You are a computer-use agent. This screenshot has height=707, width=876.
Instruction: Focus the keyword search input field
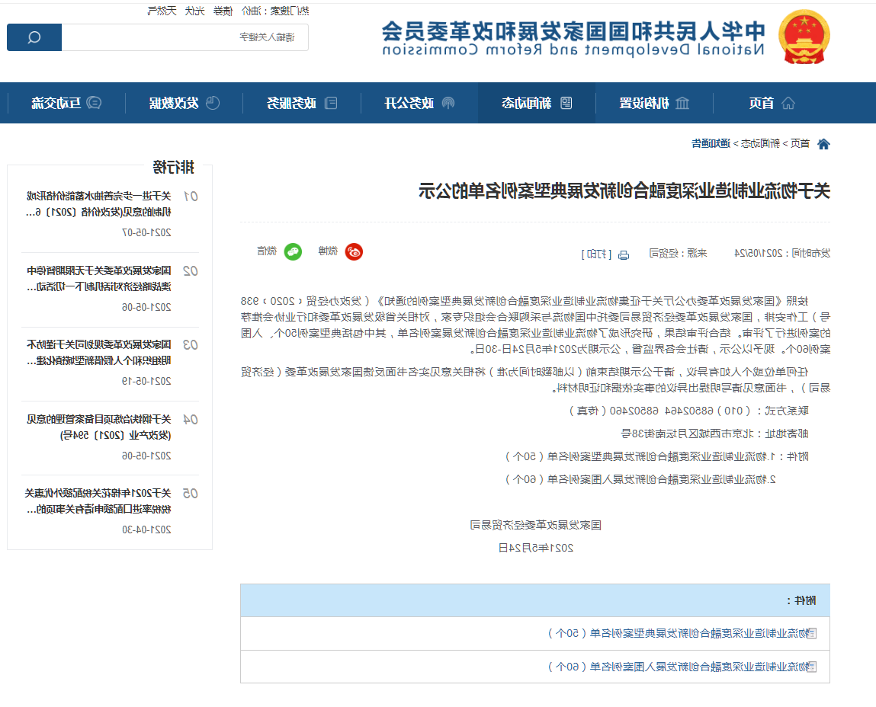185,37
